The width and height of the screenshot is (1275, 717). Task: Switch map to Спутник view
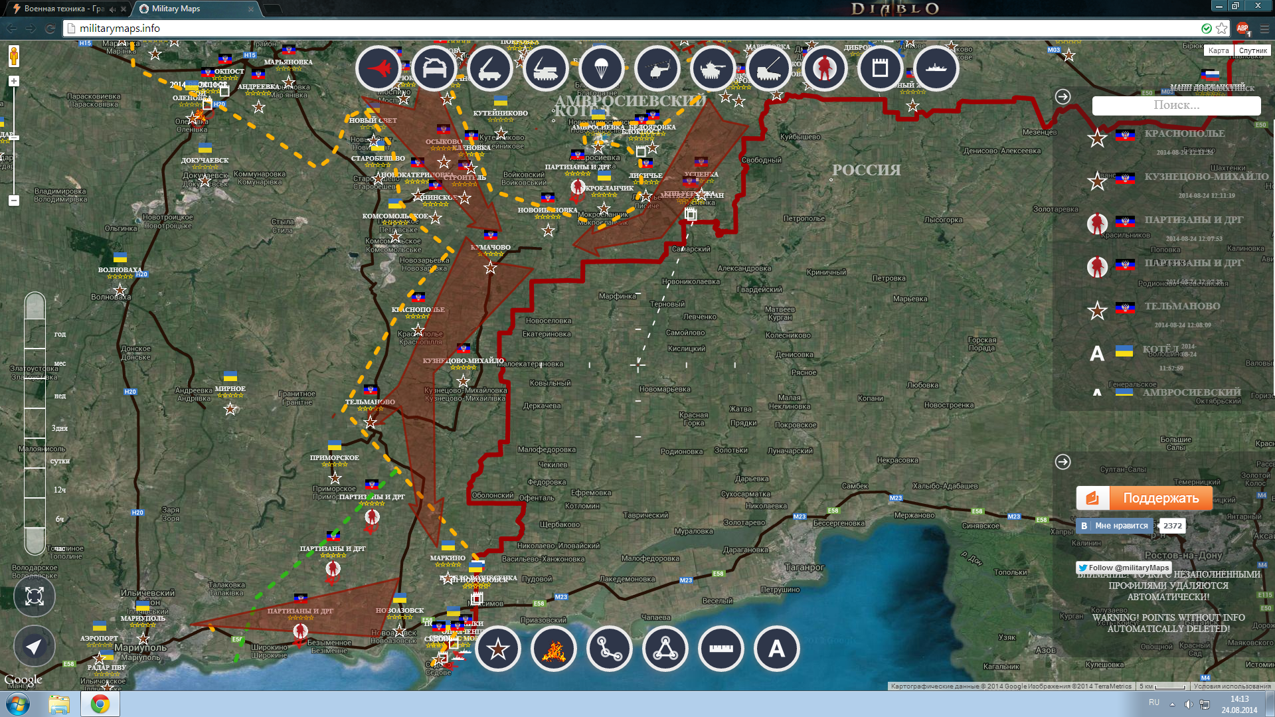1252,50
